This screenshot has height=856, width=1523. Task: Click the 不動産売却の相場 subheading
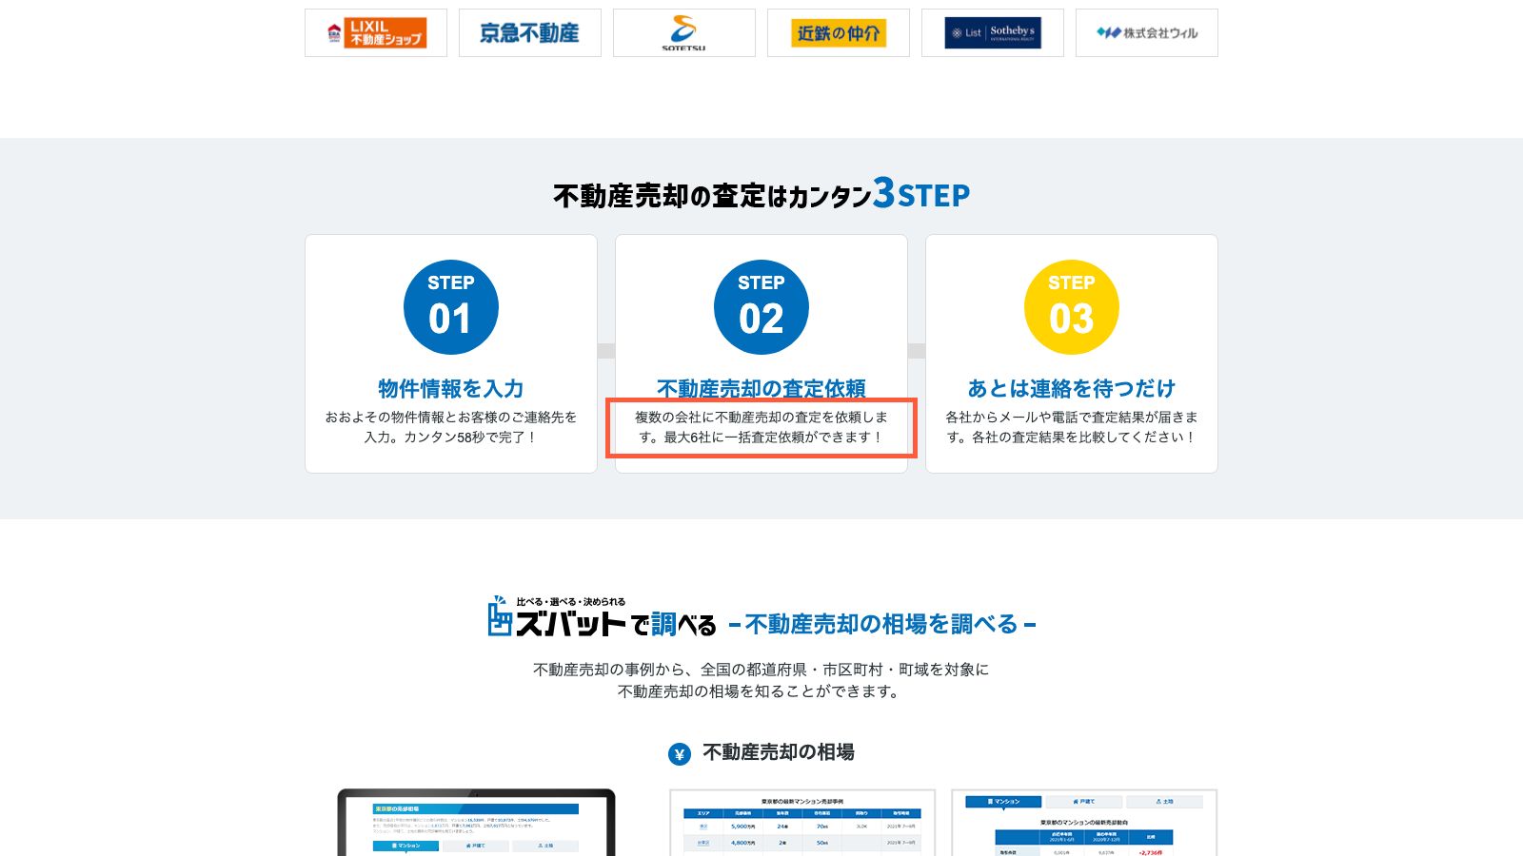pos(779,752)
